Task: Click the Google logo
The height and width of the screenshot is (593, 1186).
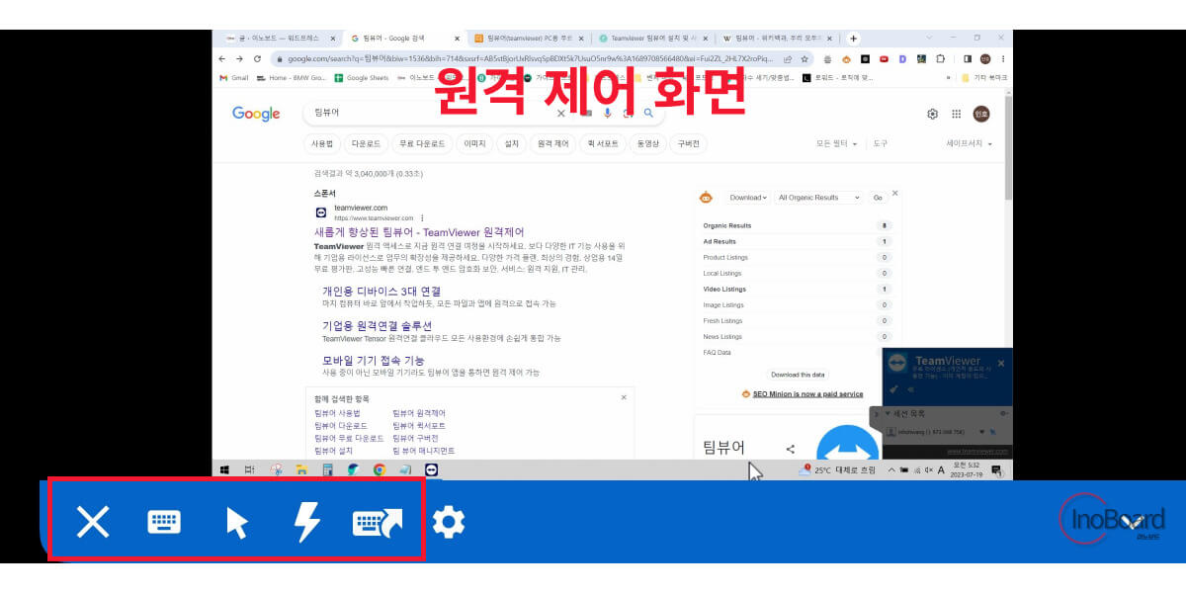Action: click(x=256, y=114)
